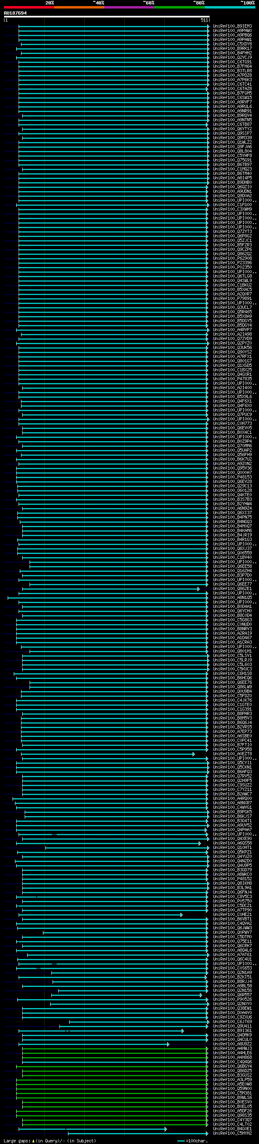Click the alignment bar of UniRef100_B9IEM3
The width and height of the screenshot is (259, 1144).
pyautogui.click(x=114, y=26)
